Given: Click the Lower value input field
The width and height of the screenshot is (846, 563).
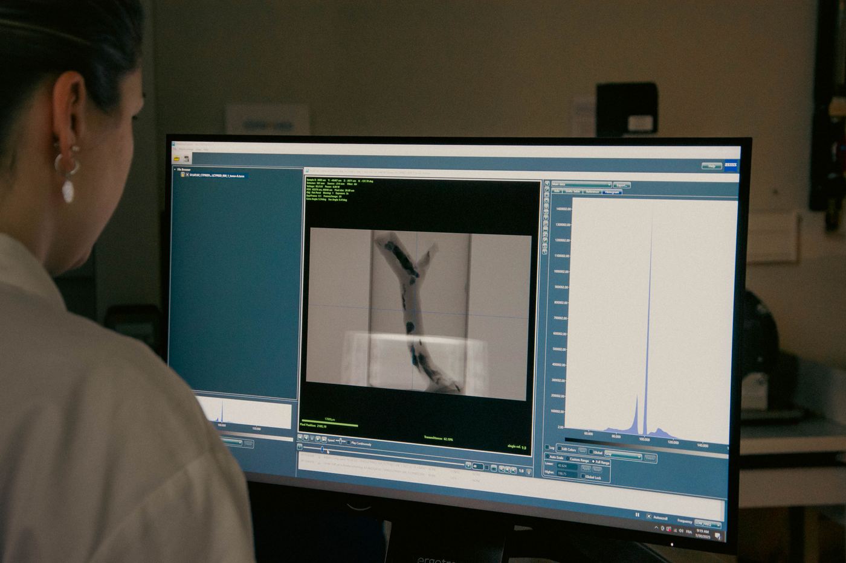Looking at the screenshot, I should [567, 466].
